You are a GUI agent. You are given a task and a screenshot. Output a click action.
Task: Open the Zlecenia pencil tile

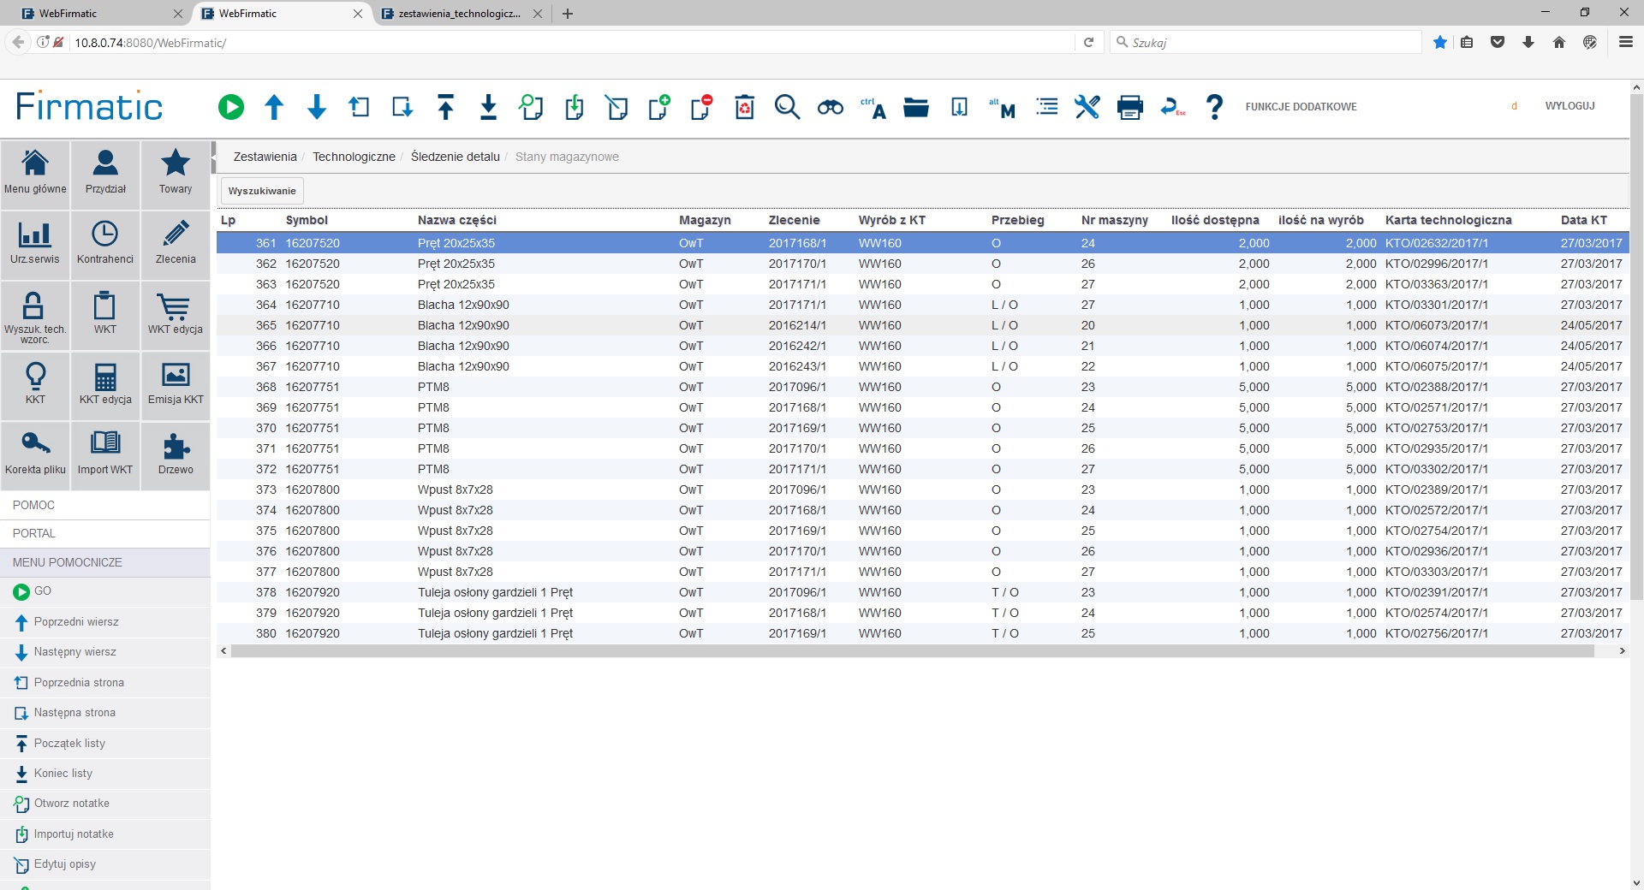176,244
